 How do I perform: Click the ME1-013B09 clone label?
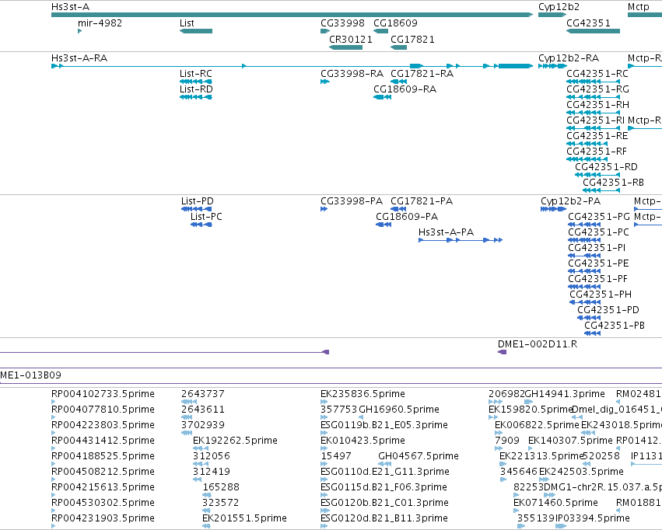coord(30,375)
